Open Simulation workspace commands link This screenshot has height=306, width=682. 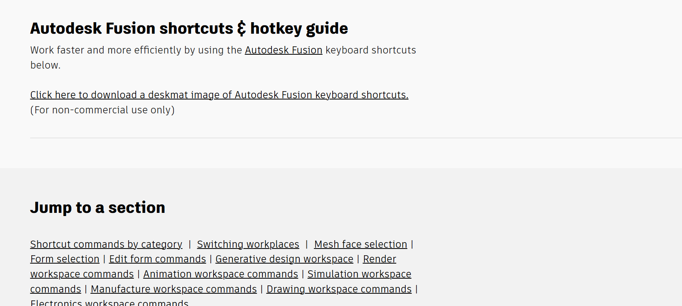(x=359, y=274)
